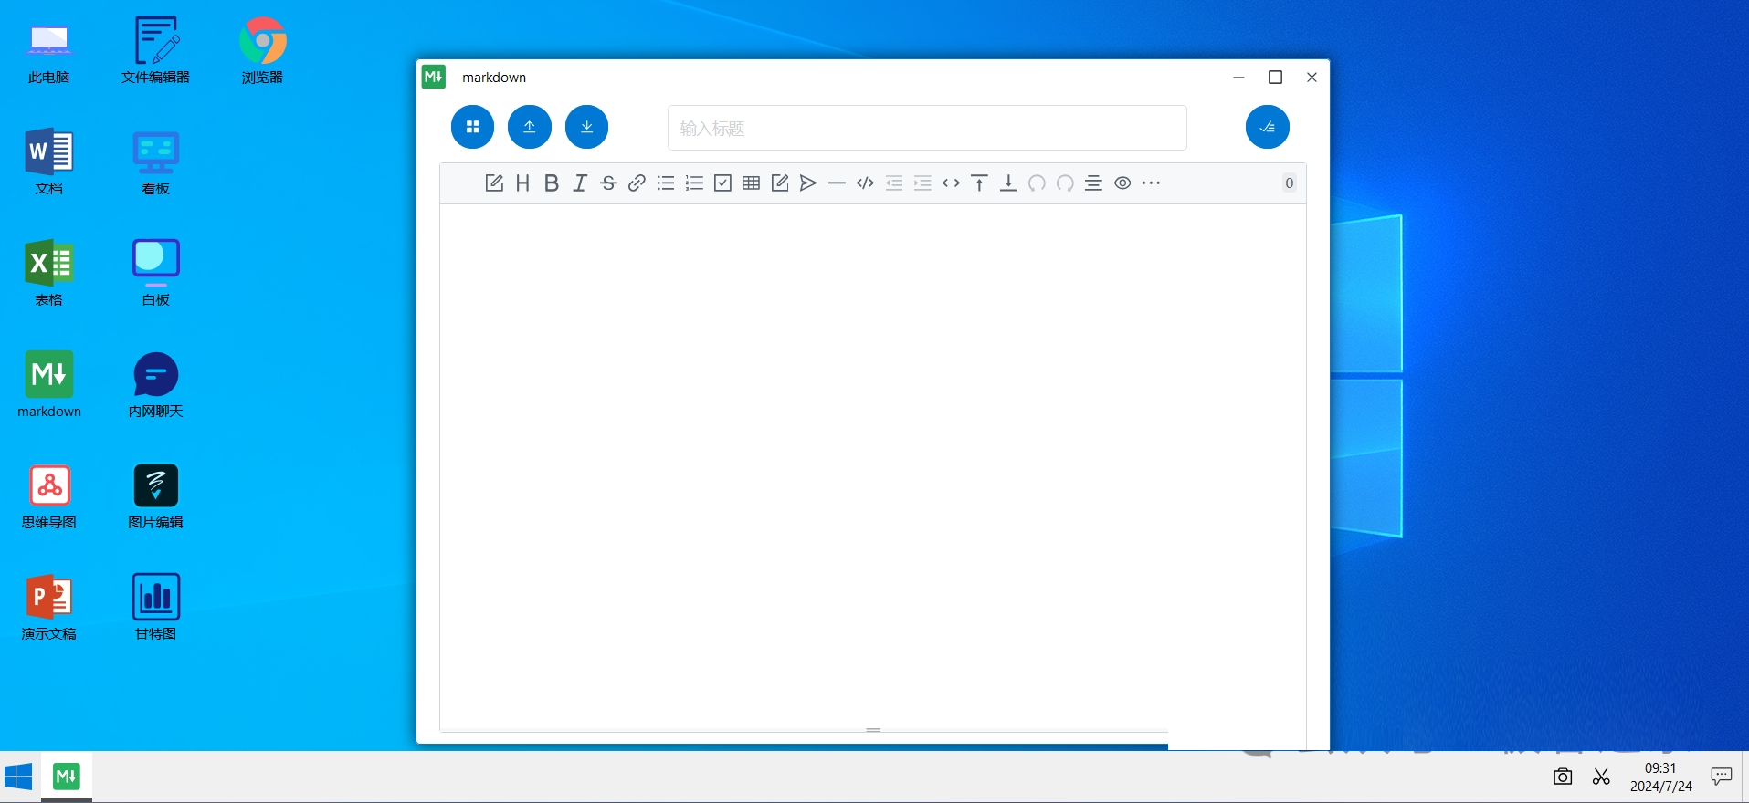The image size is (1749, 803).
Task: Open the heading level dropdown
Action: click(x=522, y=183)
